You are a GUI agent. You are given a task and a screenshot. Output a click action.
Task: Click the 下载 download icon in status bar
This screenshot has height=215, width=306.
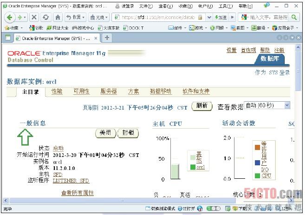pos(240,208)
